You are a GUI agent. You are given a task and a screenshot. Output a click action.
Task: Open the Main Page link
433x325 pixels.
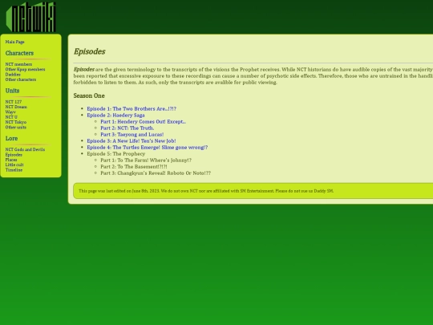[15, 42]
